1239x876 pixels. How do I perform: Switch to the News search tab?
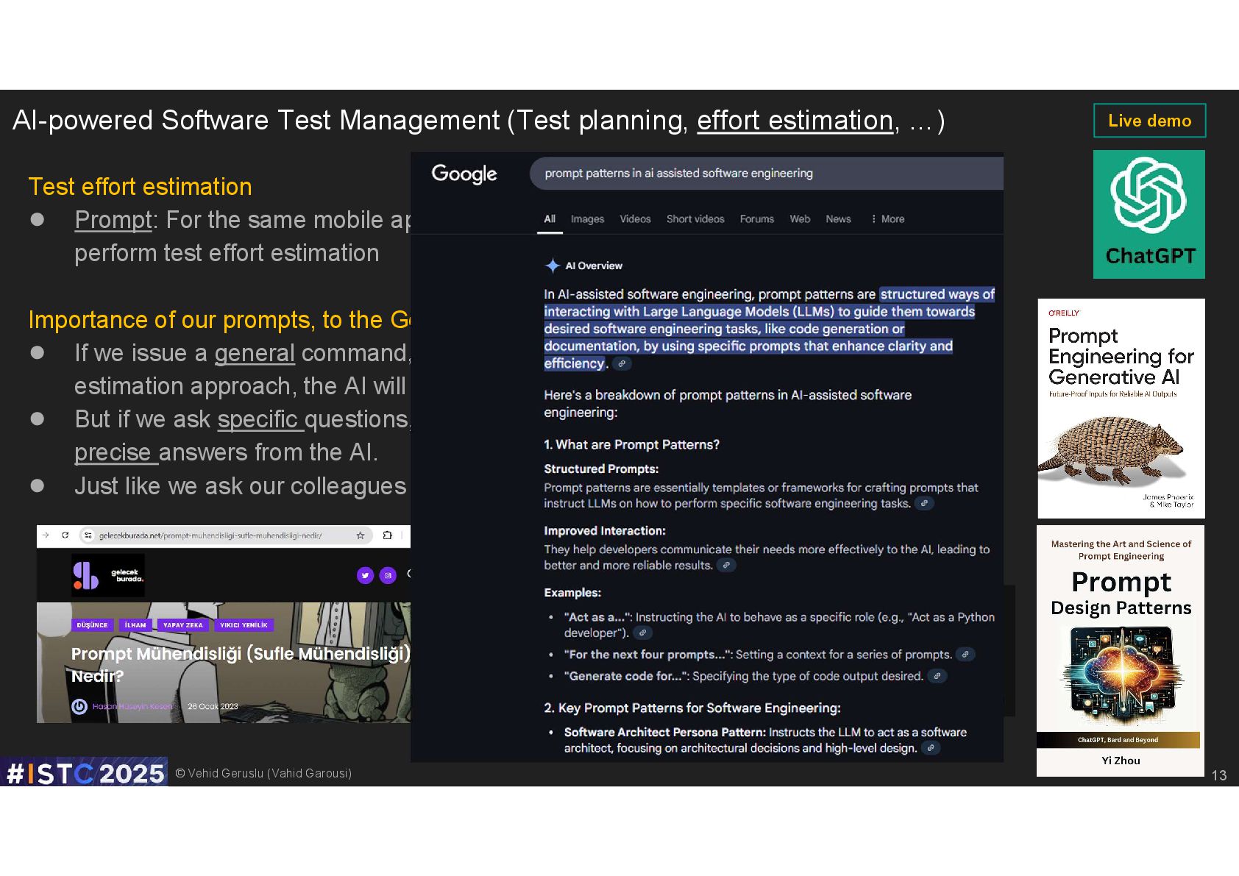click(838, 219)
